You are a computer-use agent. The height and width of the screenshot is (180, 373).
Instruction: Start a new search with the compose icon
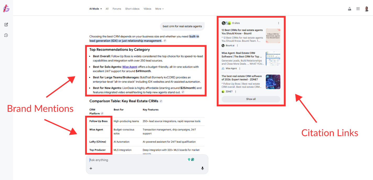click(x=6, y=25)
